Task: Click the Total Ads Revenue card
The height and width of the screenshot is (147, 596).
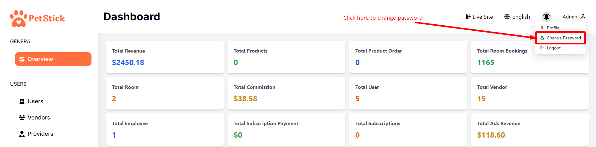Action: (x=530, y=129)
